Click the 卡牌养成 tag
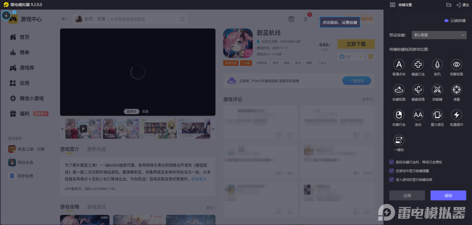472x225 pixels. 261,63
